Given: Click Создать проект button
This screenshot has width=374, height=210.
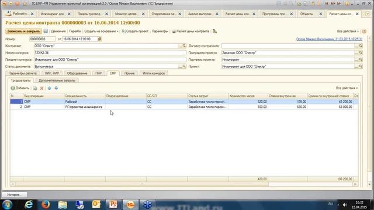Looking at the screenshot, I should pos(135,31).
